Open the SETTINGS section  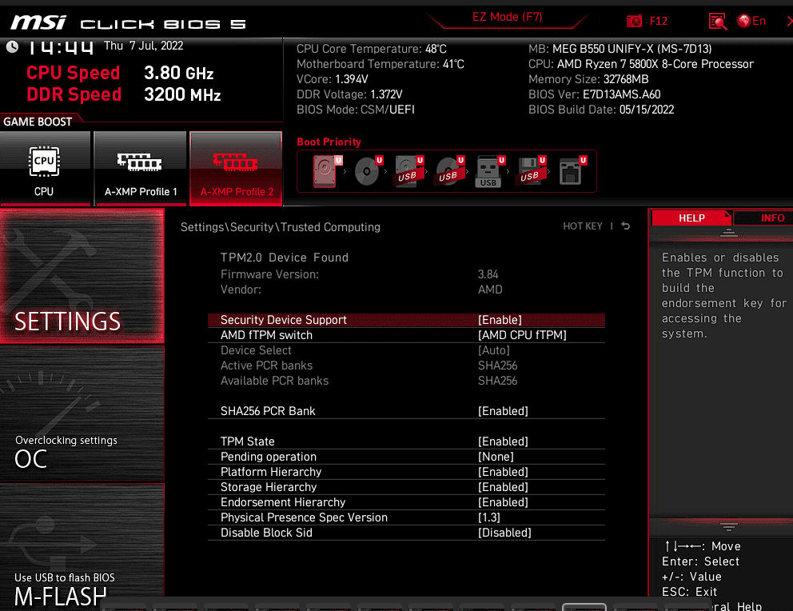(82, 276)
